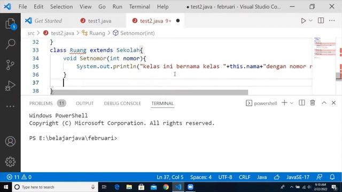Switch to the OUTPUT tab

(x=84, y=103)
